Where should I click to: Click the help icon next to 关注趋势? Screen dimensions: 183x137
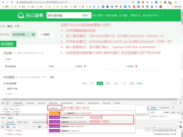point(17,77)
